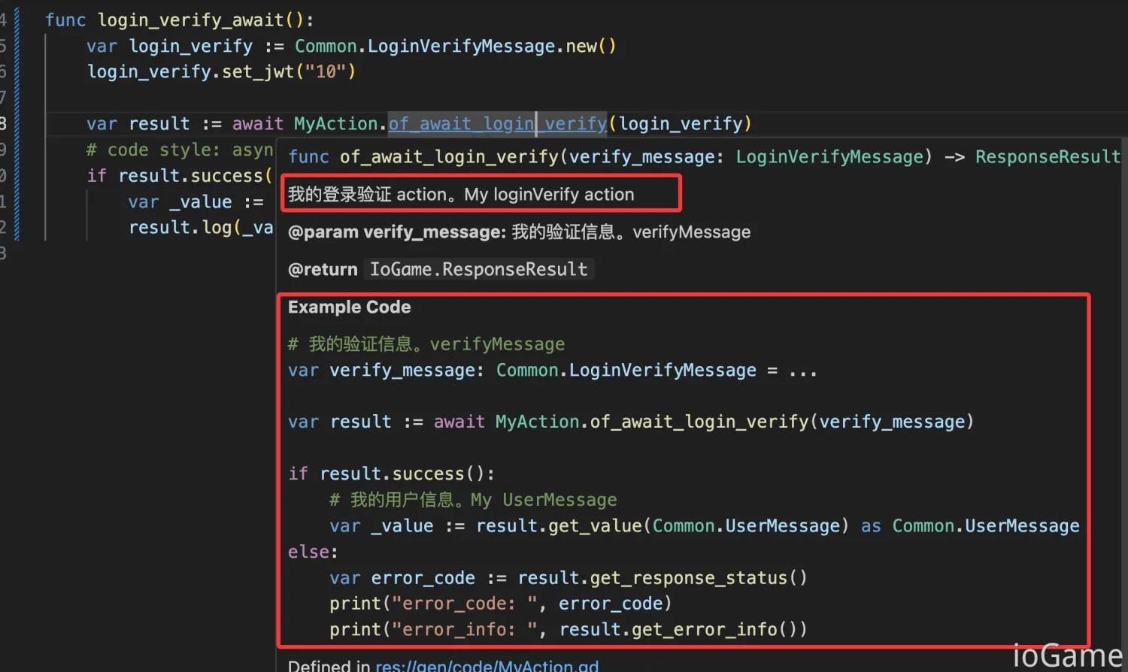Image resolution: width=1128 pixels, height=672 pixels.
Task: Click the @param verify_message label in tooltip
Action: [395, 232]
